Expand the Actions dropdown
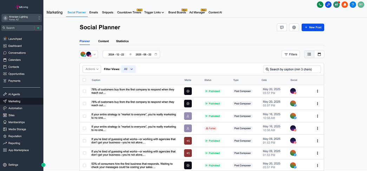The image size is (367, 171). coord(92,69)
